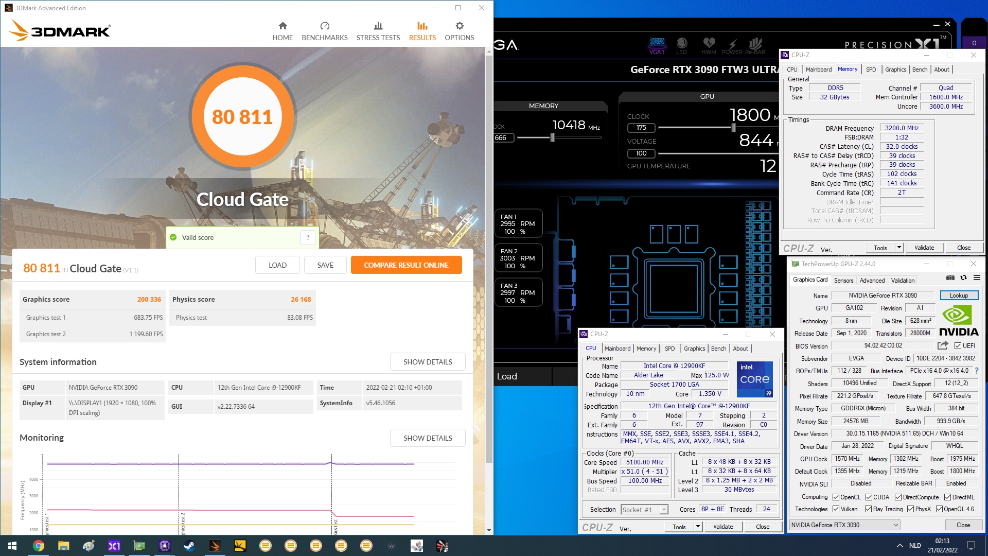Click the LOAD button in 3DMark
This screenshot has height=556, width=988.
click(277, 265)
